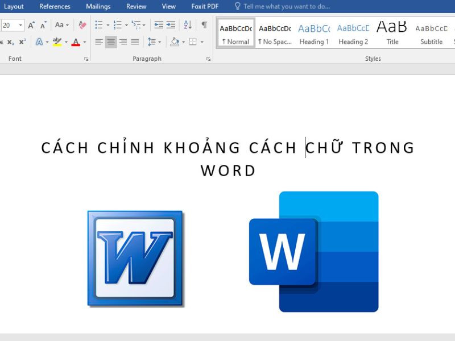
Task: Apply the Title style
Action: click(392, 33)
